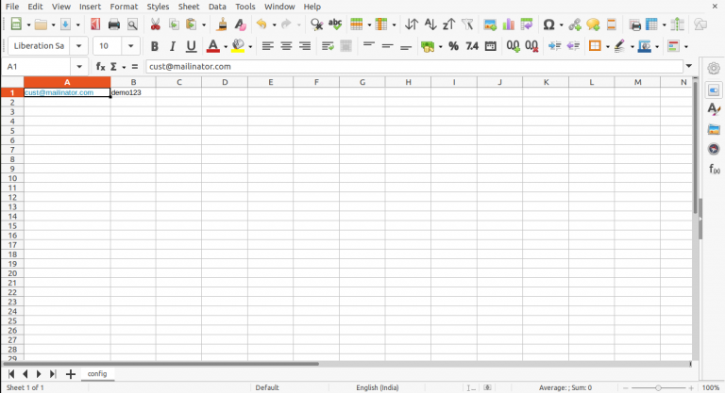Screen dimensions: 725x393
Task: Open the Function Wizard
Action: point(100,67)
